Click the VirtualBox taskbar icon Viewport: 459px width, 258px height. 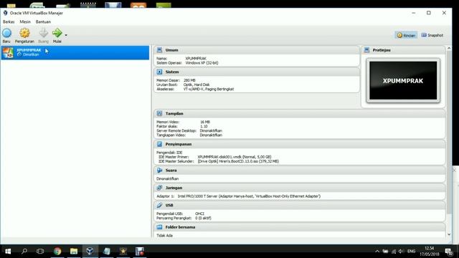point(90,251)
